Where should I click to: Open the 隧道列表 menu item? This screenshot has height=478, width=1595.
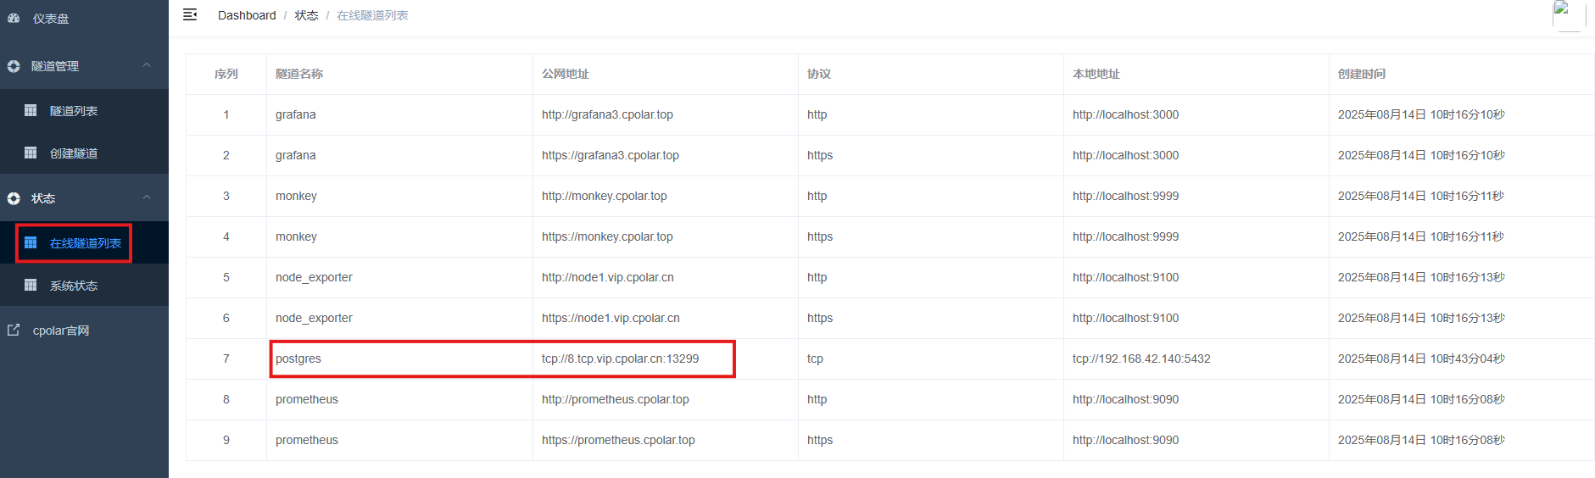tap(74, 111)
